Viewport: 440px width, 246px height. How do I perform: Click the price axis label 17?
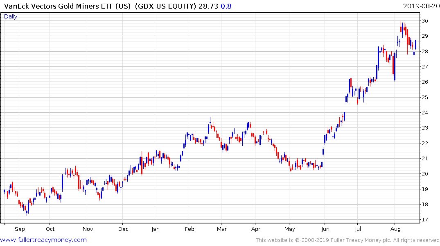[424, 220]
